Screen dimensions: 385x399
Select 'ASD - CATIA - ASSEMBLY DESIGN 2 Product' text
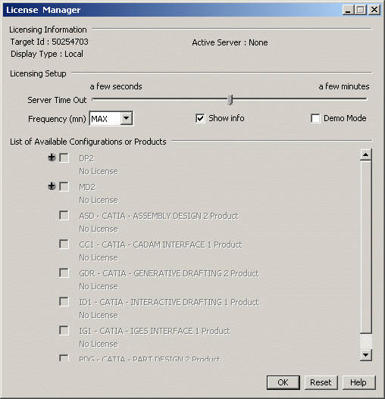coord(158,216)
